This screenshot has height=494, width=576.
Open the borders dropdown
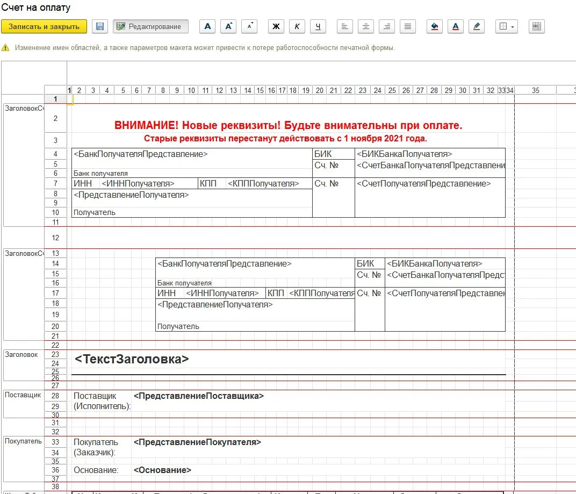pyautogui.click(x=506, y=26)
